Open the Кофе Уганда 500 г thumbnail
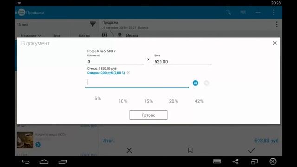Screen dimensions: 297x167 tap(25, 140)
